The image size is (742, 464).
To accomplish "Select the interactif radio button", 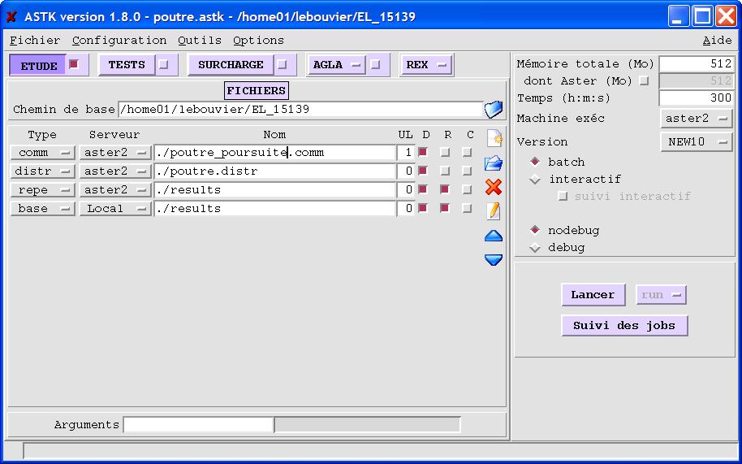I will (x=535, y=180).
